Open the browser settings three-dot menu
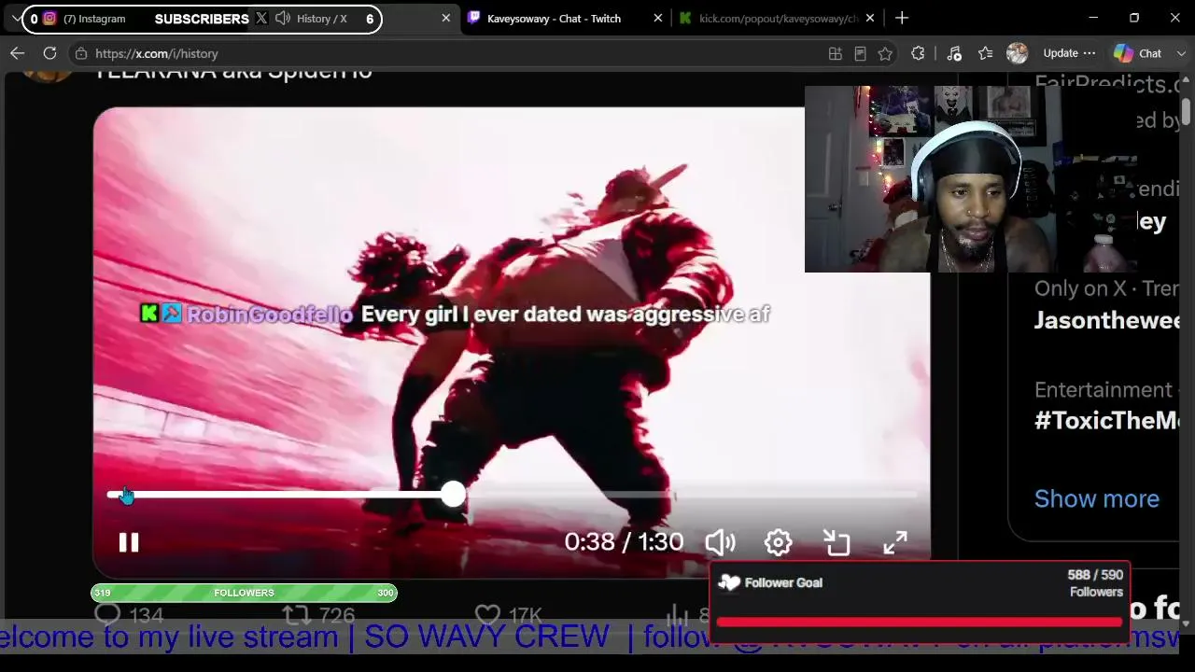The height and width of the screenshot is (672, 1195). tap(1089, 53)
